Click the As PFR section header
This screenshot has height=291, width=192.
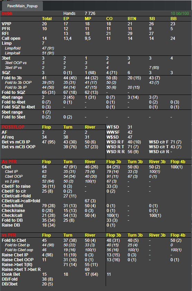(9, 162)
